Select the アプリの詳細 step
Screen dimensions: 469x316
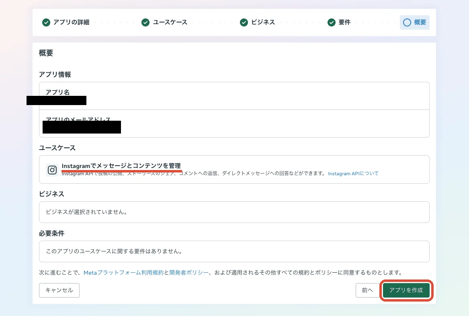(x=66, y=22)
